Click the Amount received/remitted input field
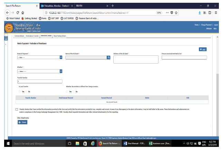Screen dimensions: 222x150 (184, 58)
